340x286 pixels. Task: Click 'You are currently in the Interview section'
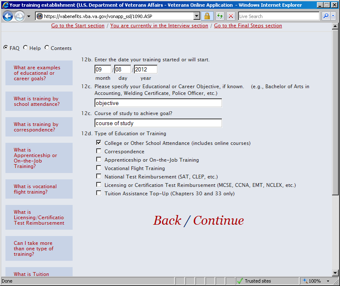pos(159,26)
